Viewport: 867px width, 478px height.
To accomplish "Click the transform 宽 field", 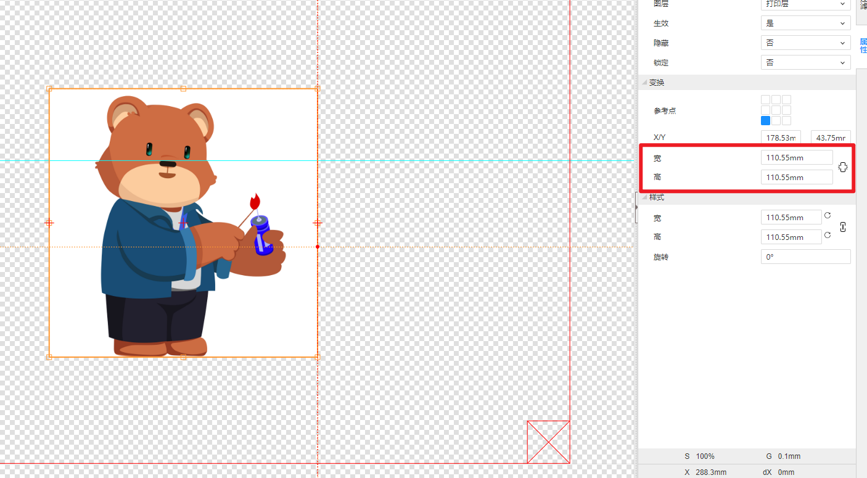I will coord(797,157).
